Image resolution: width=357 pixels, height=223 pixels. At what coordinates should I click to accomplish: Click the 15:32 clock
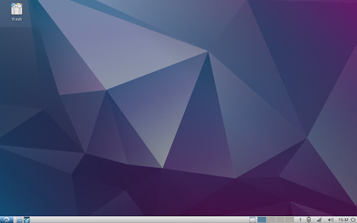click(343, 220)
